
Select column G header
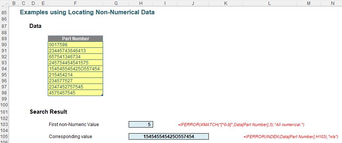click(x=116, y=3)
